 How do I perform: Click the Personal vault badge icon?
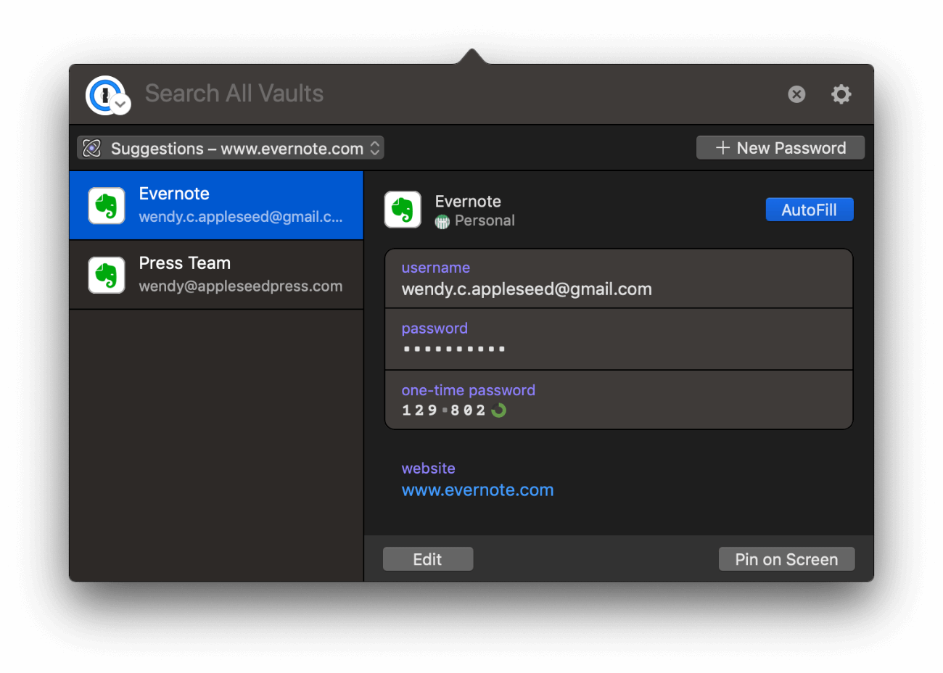pos(441,220)
